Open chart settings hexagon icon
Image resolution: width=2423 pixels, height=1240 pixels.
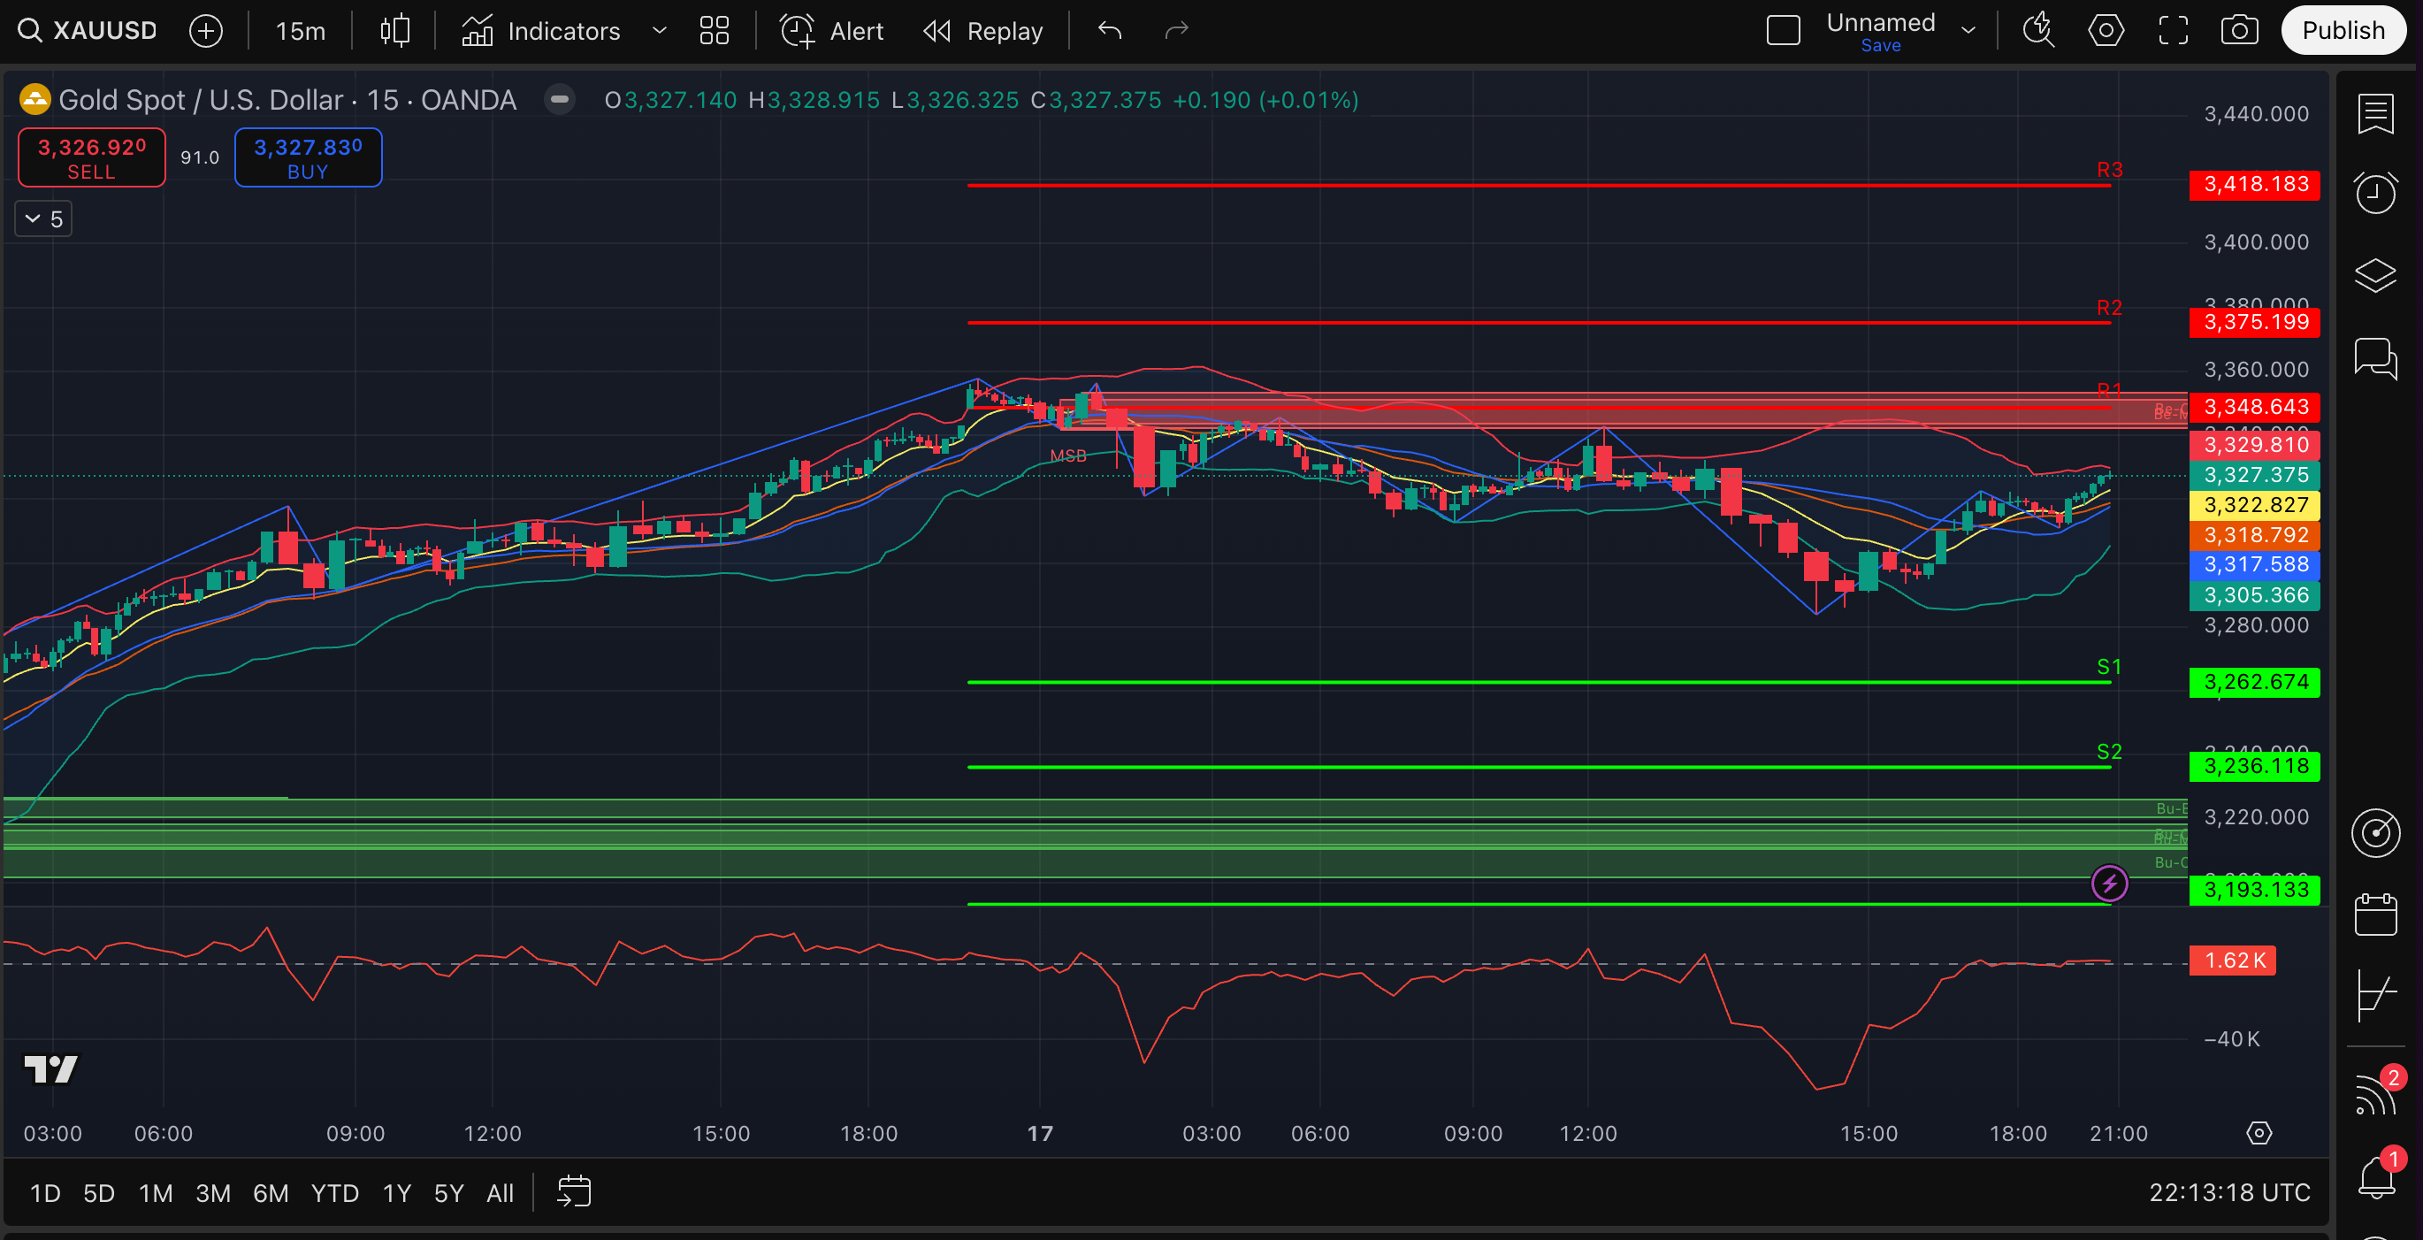pos(2106,31)
